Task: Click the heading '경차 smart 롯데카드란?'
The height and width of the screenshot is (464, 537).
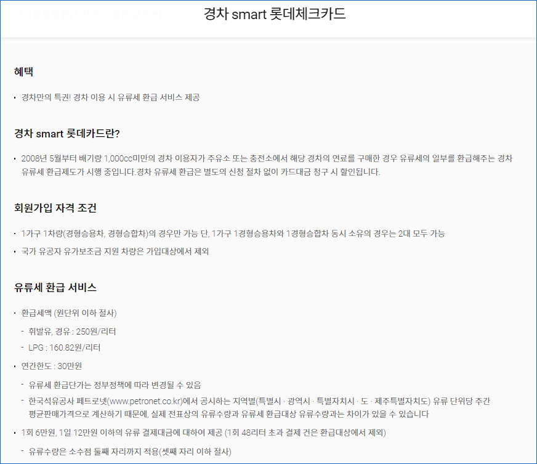Action: [67, 133]
